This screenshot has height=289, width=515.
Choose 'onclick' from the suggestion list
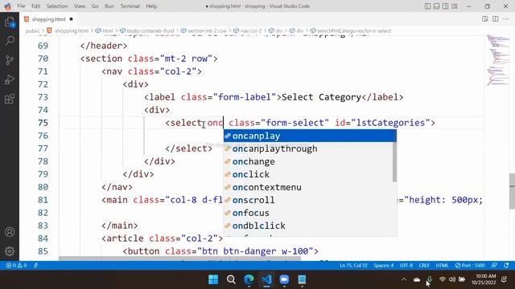(308, 174)
